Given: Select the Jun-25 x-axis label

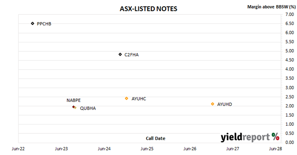Looking at the screenshot, I should click(x=147, y=149).
